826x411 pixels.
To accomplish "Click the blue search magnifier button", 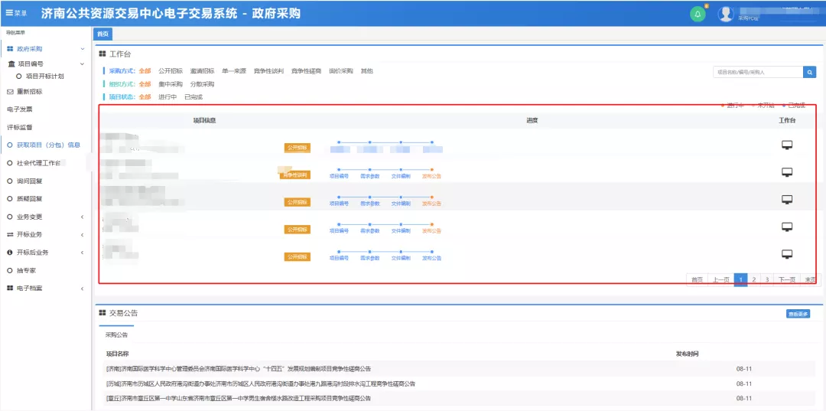I will pos(809,72).
